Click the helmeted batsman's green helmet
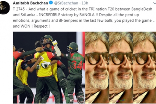 [x=47, y=38]
